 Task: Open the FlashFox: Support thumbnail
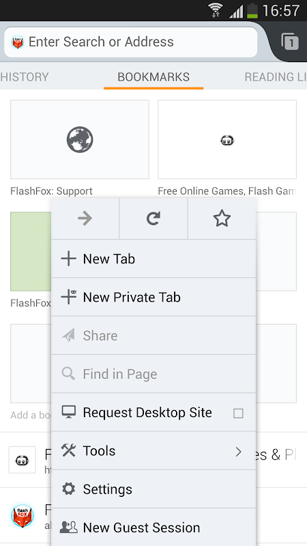coord(80,139)
